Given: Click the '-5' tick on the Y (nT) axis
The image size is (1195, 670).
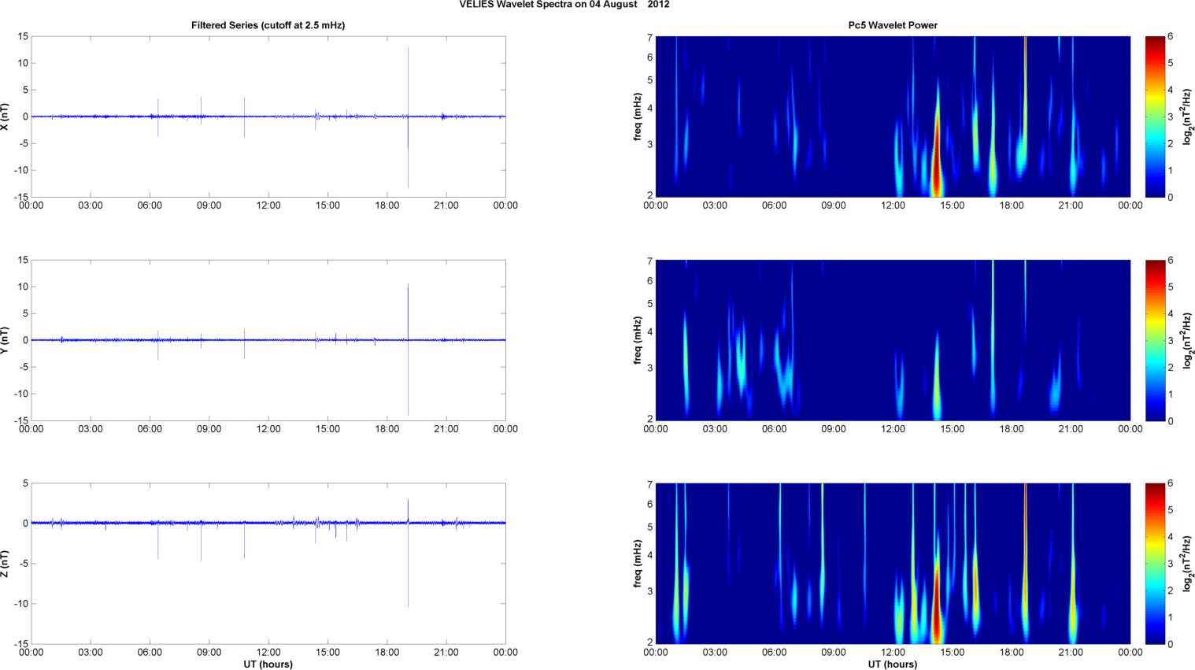Looking at the screenshot, I should coord(24,367).
